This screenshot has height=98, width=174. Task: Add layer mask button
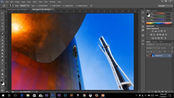click(156, 92)
